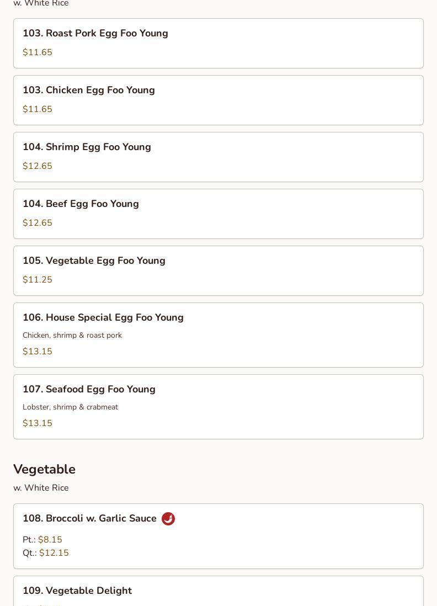Click the "Chicken, shrimp & roast pork" description
This screenshot has width=437, height=606.
pos(72,336)
